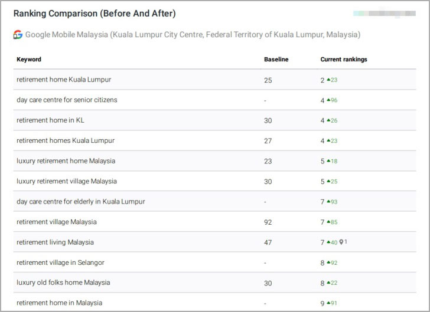Click current ranking 8 for retirement village in Selangor

coord(322,263)
